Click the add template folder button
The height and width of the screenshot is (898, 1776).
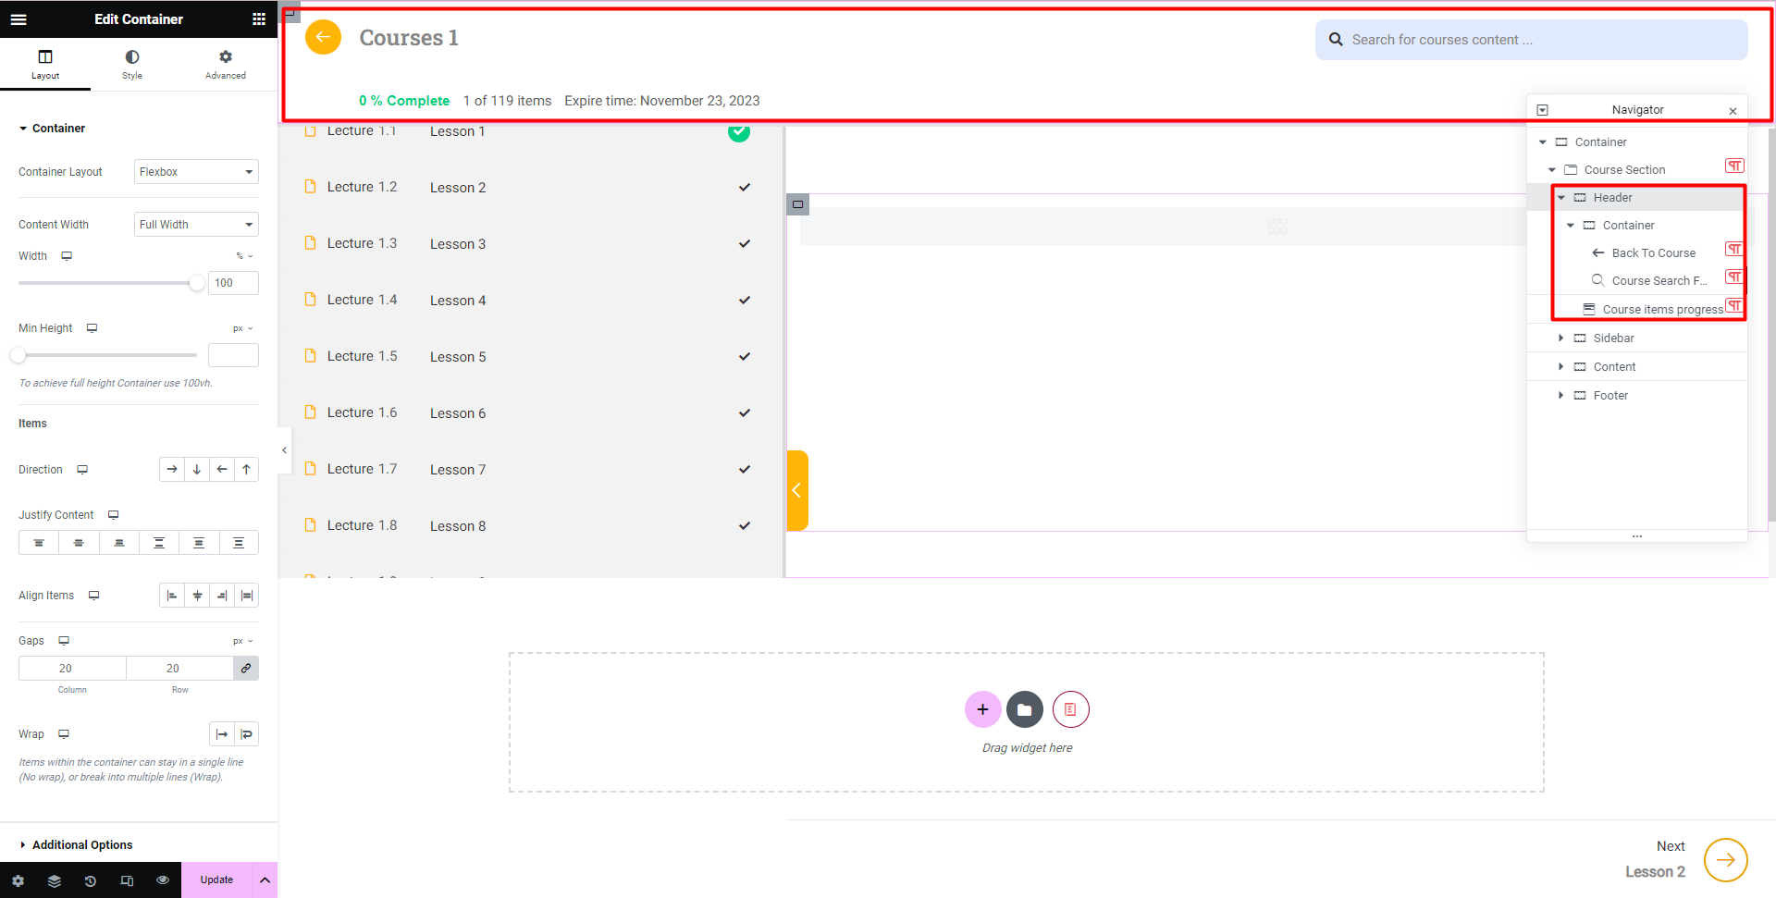[1025, 709]
